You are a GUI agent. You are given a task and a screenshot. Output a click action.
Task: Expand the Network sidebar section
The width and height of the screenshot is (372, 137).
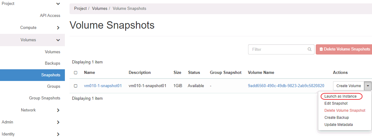click(x=58, y=110)
